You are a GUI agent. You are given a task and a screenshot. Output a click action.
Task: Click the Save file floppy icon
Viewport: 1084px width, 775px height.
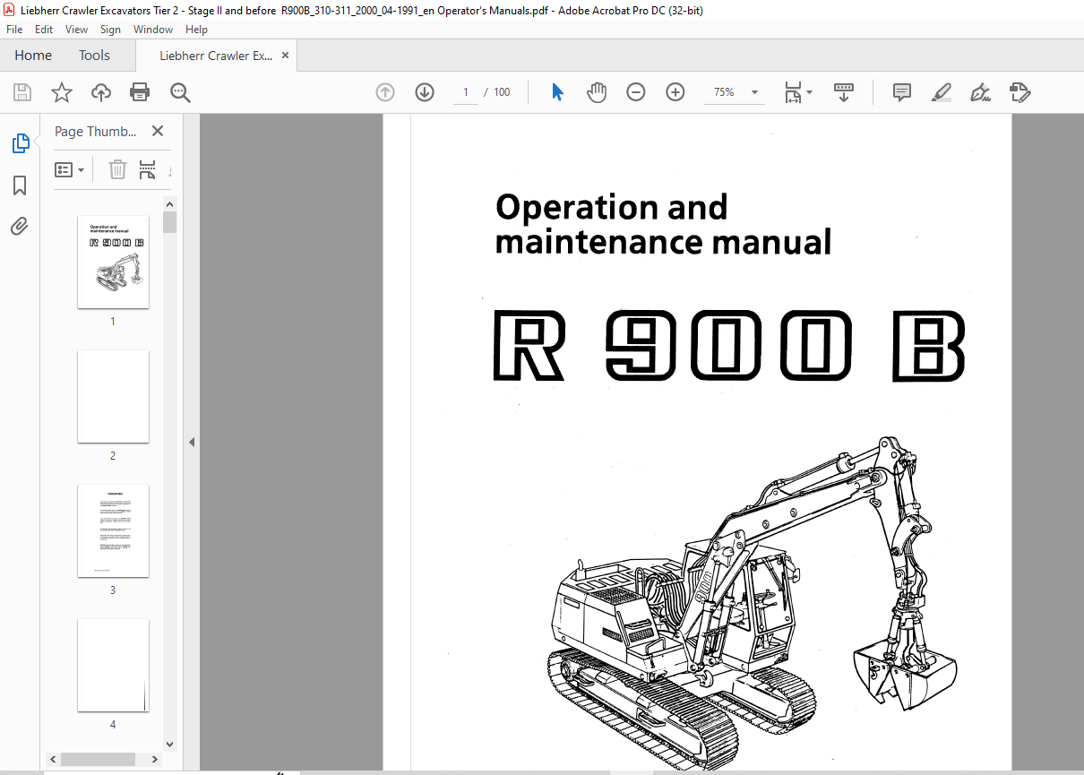click(x=22, y=92)
